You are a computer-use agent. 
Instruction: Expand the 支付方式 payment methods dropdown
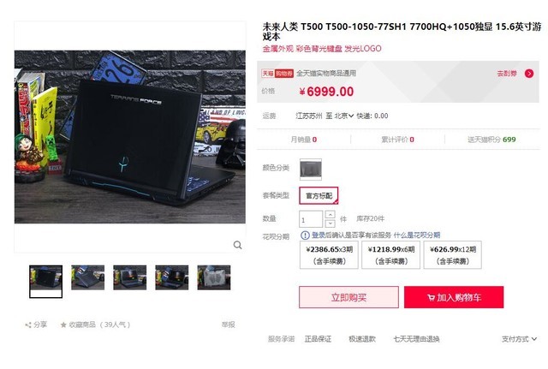(519, 339)
